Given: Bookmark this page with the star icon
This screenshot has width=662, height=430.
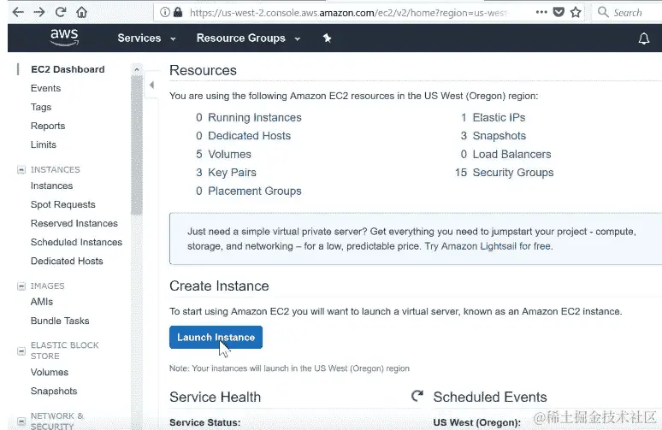Looking at the screenshot, I should (576, 12).
